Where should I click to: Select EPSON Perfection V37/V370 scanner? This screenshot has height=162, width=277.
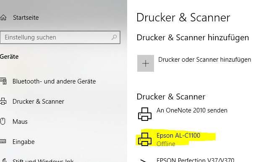click(x=195, y=160)
